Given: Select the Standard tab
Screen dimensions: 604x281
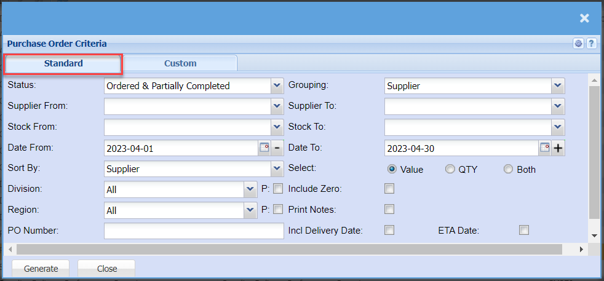Looking at the screenshot, I should coord(63,63).
